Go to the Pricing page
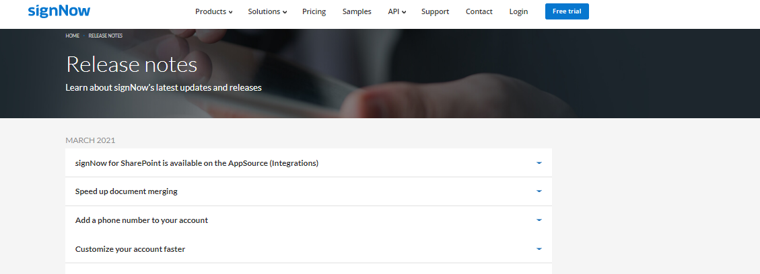This screenshot has height=274, width=760. click(314, 11)
